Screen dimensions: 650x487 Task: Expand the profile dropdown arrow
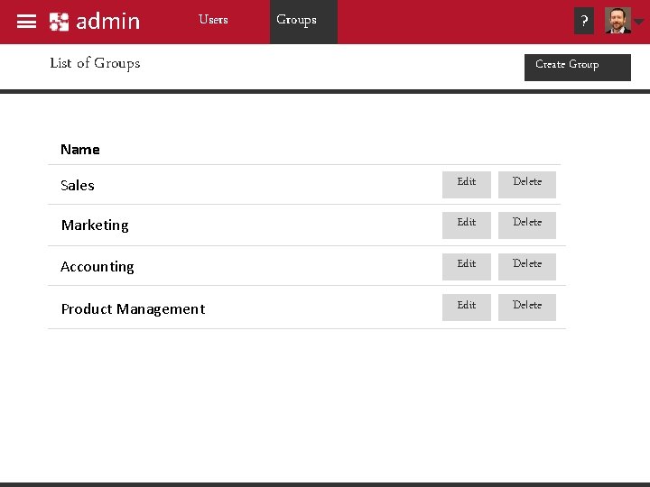pyautogui.click(x=639, y=21)
